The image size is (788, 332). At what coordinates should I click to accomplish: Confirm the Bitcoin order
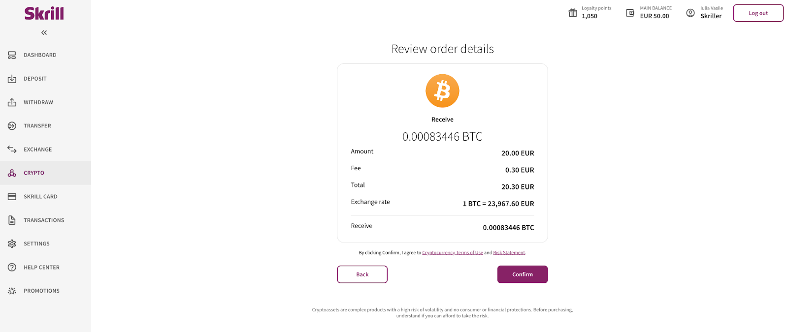[522, 274]
